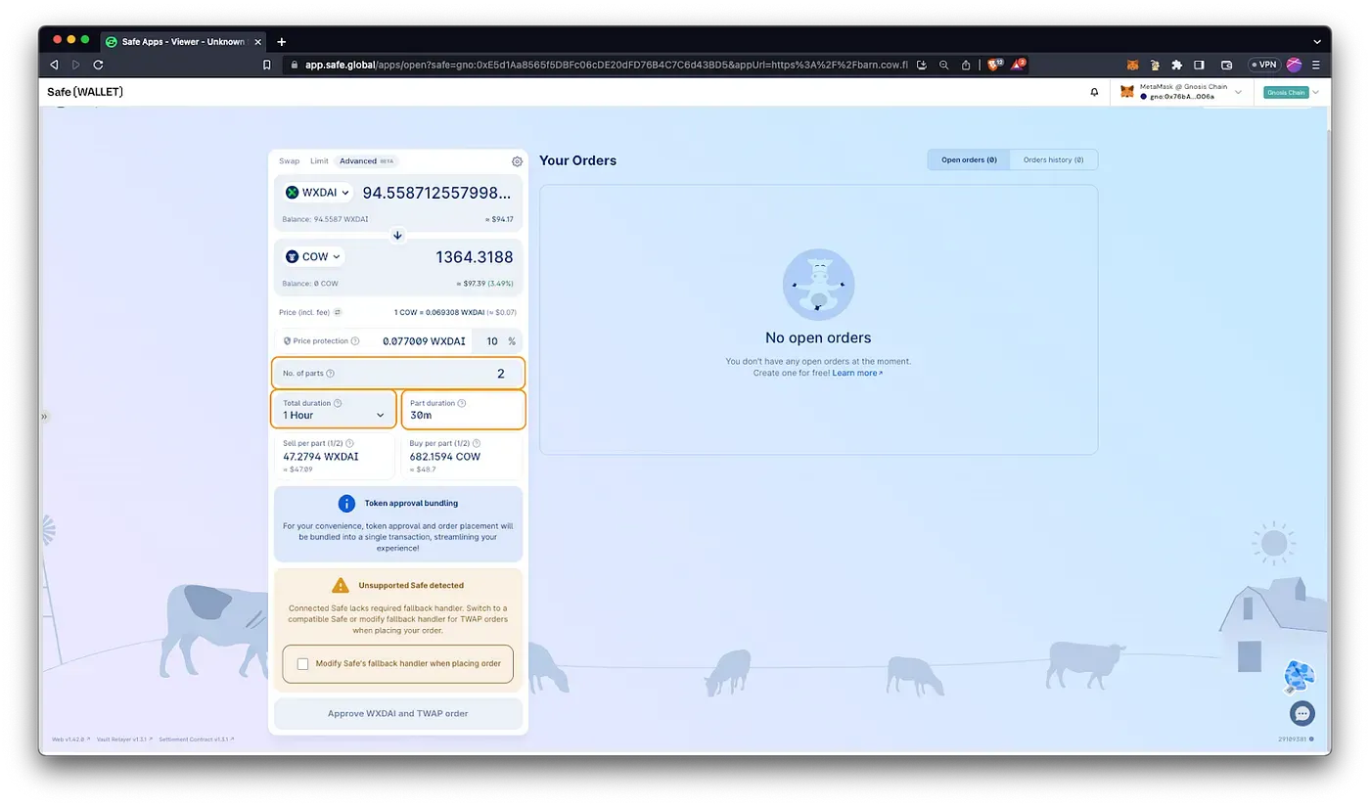The height and width of the screenshot is (806, 1370).
Task: Switch to the Limit tab
Action: 319,161
